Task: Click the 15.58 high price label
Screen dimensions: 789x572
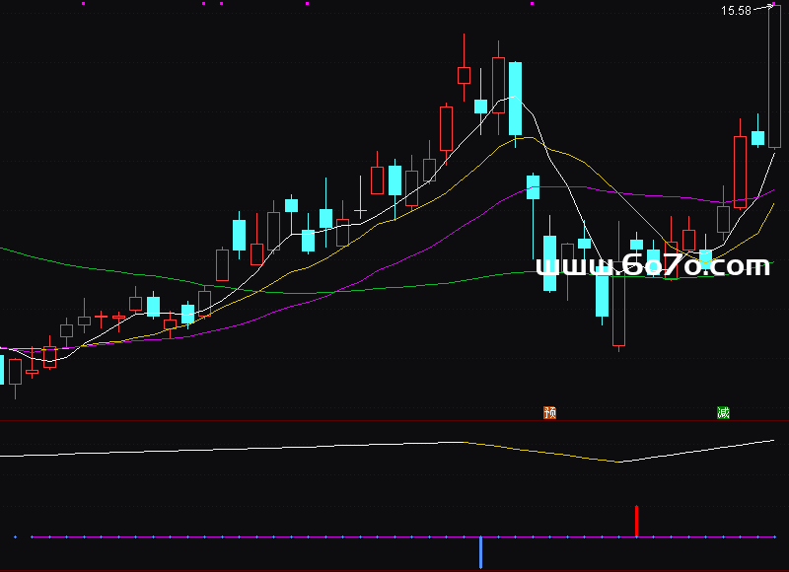Action: click(736, 11)
